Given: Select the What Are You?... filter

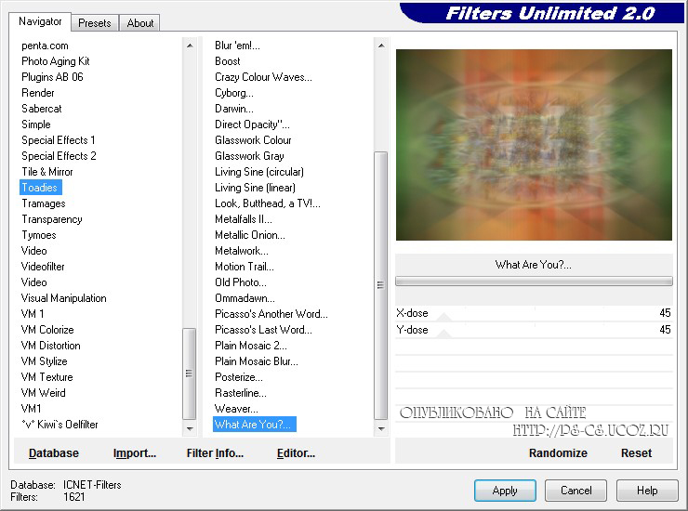Looking at the screenshot, I should (x=255, y=425).
